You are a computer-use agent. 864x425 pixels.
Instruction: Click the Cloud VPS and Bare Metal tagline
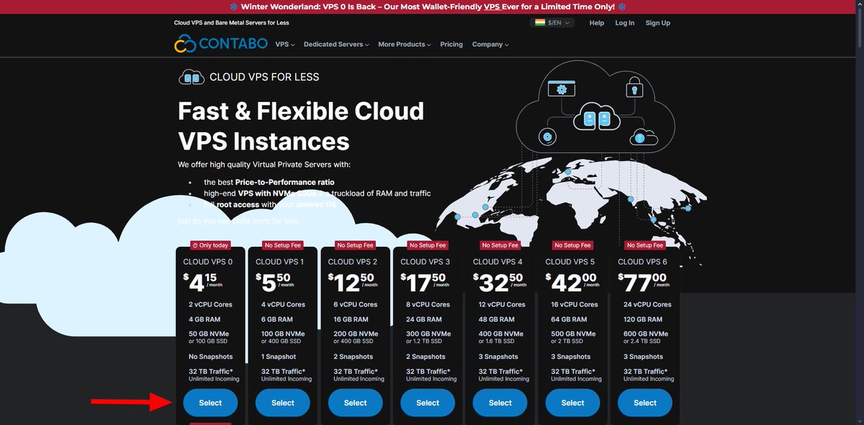(232, 23)
